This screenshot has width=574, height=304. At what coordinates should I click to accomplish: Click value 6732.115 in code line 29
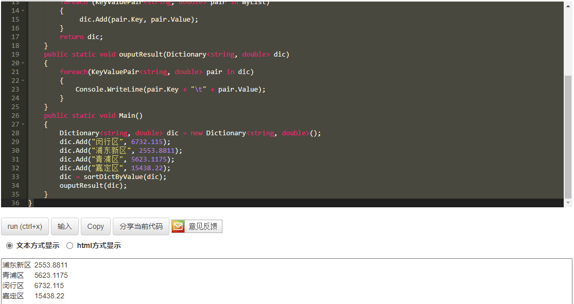[x=147, y=142]
